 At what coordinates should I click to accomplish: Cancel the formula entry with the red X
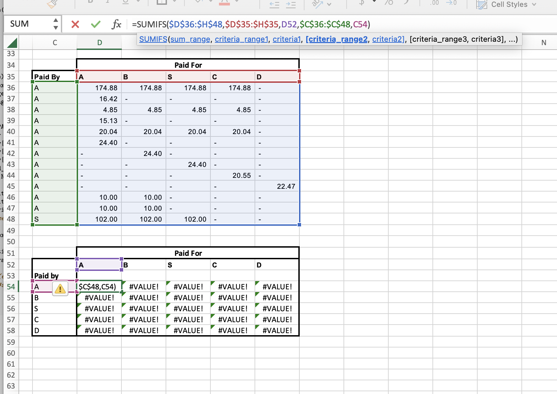tap(75, 24)
